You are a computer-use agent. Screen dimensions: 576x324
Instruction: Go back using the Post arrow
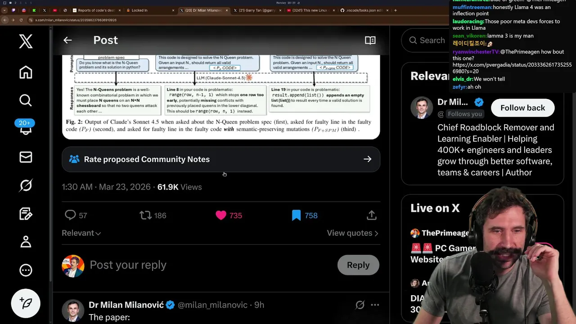(67, 40)
